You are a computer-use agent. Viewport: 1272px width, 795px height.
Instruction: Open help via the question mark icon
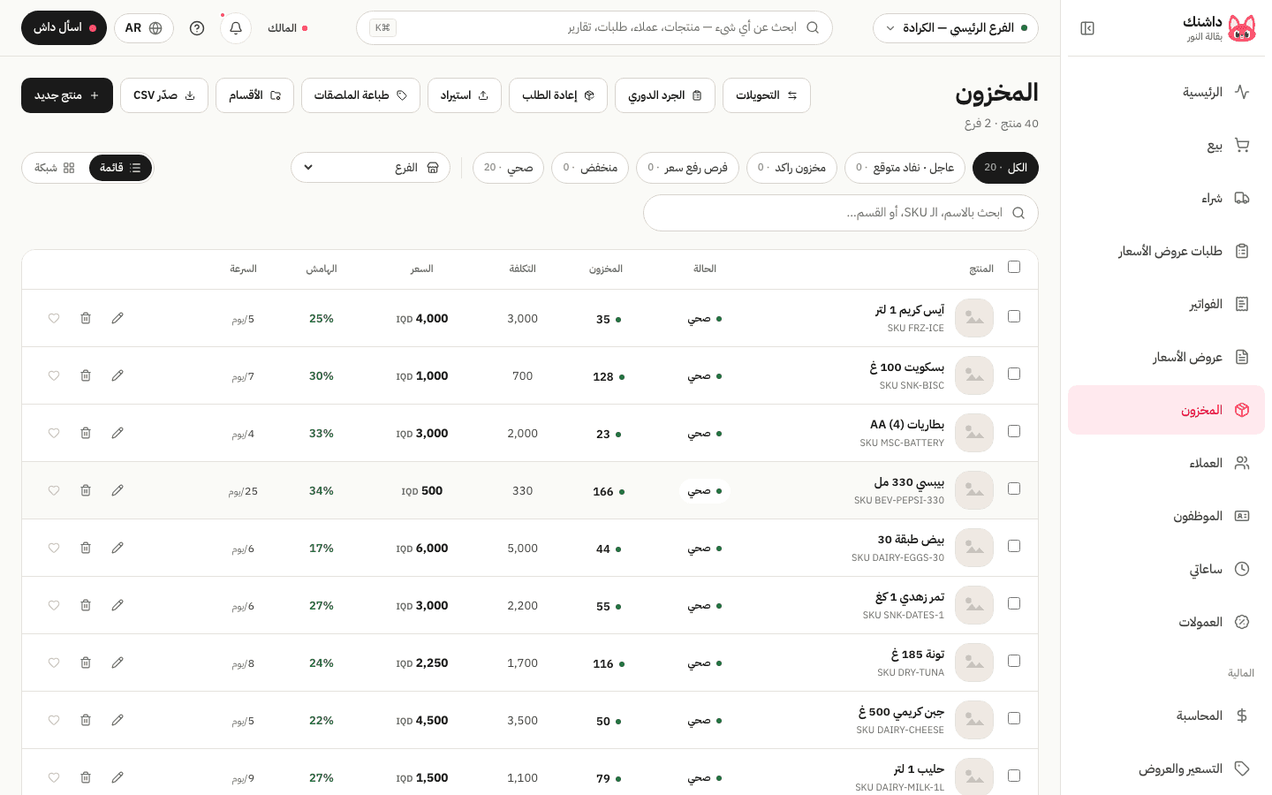[x=197, y=28]
